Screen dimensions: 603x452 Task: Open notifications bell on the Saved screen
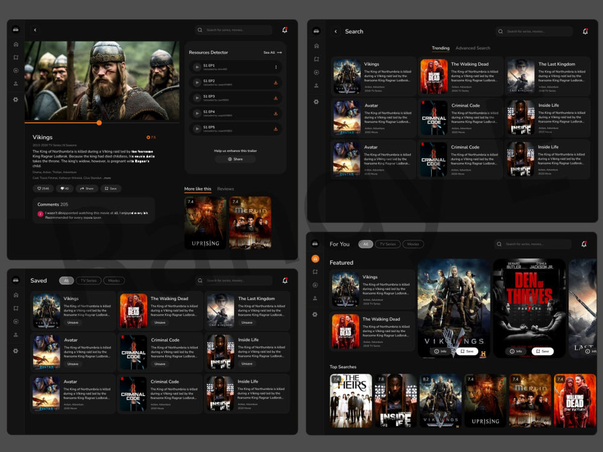click(285, 281)
